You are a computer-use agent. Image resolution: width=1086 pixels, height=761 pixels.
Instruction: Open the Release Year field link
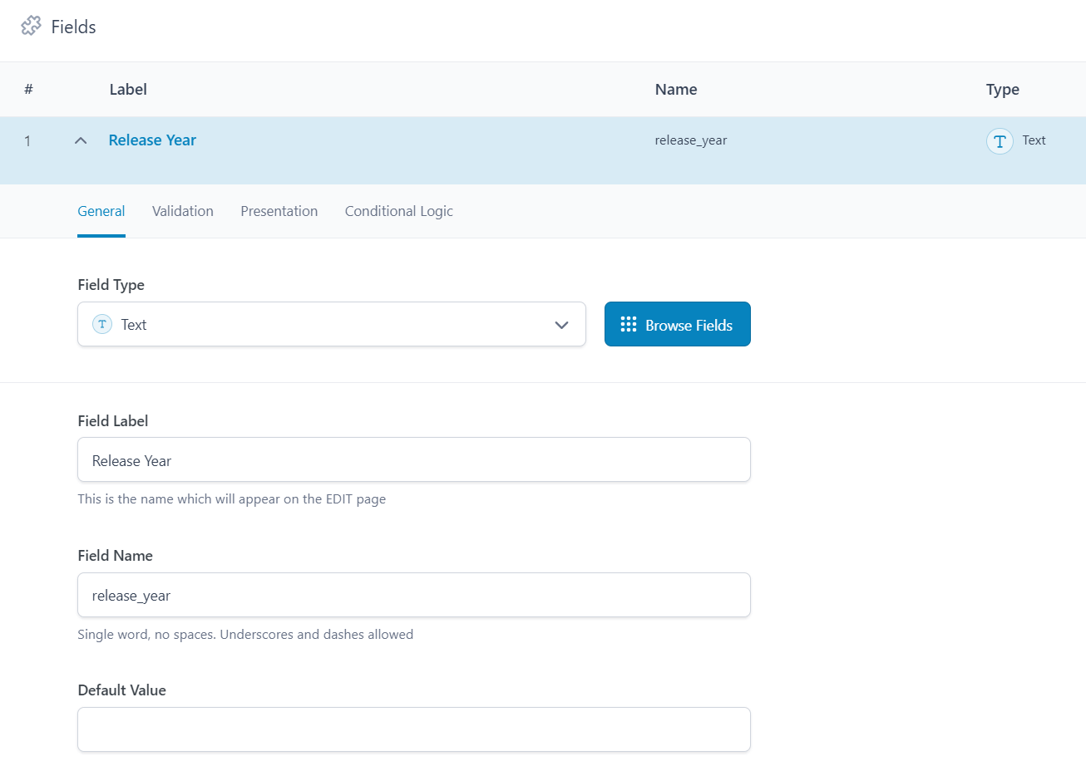[x=152, y=140]
